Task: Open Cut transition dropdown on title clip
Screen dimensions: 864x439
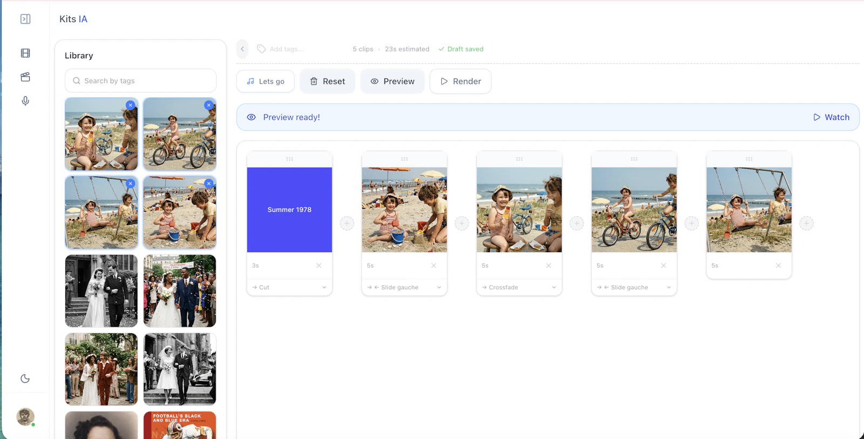Action: click(x=289, y=287)
